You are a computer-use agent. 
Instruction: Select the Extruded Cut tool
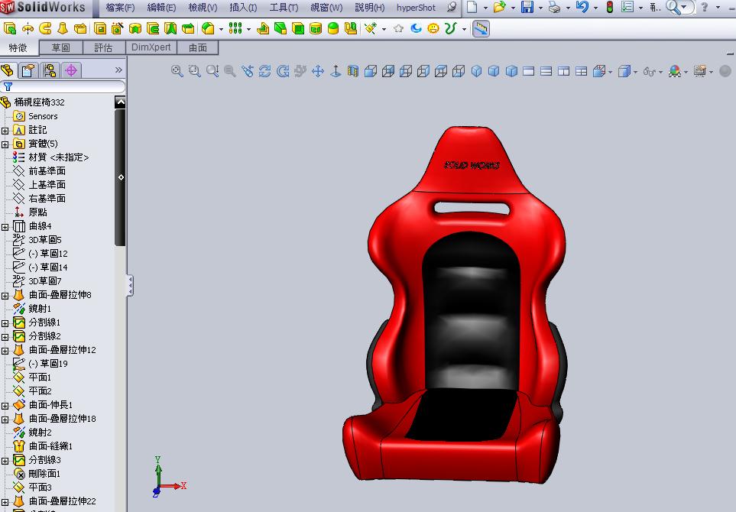coord(99,28)
